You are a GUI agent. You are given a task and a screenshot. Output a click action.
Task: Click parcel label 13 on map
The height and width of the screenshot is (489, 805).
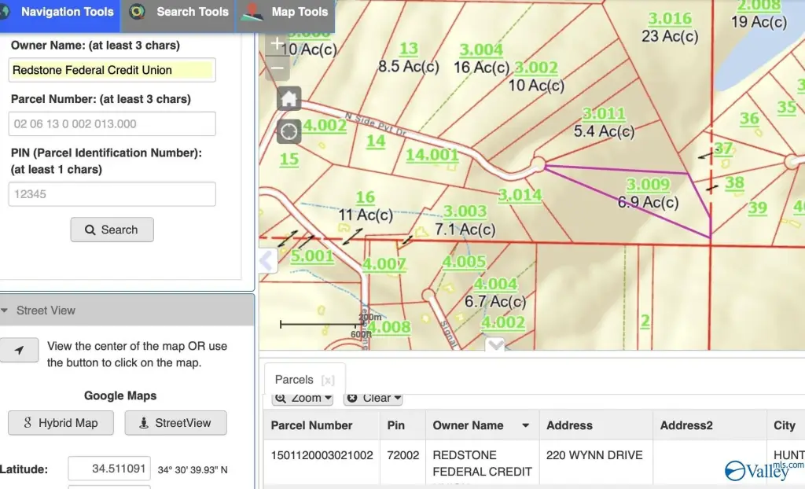[x=409, y=49]
